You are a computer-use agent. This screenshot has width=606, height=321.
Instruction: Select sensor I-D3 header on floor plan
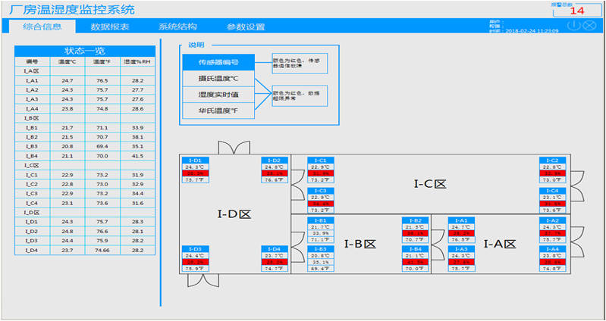point(196,249)
